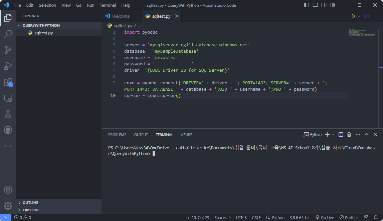
Task: Open Customize Layout icon in title bar
Action: [333, 5]
